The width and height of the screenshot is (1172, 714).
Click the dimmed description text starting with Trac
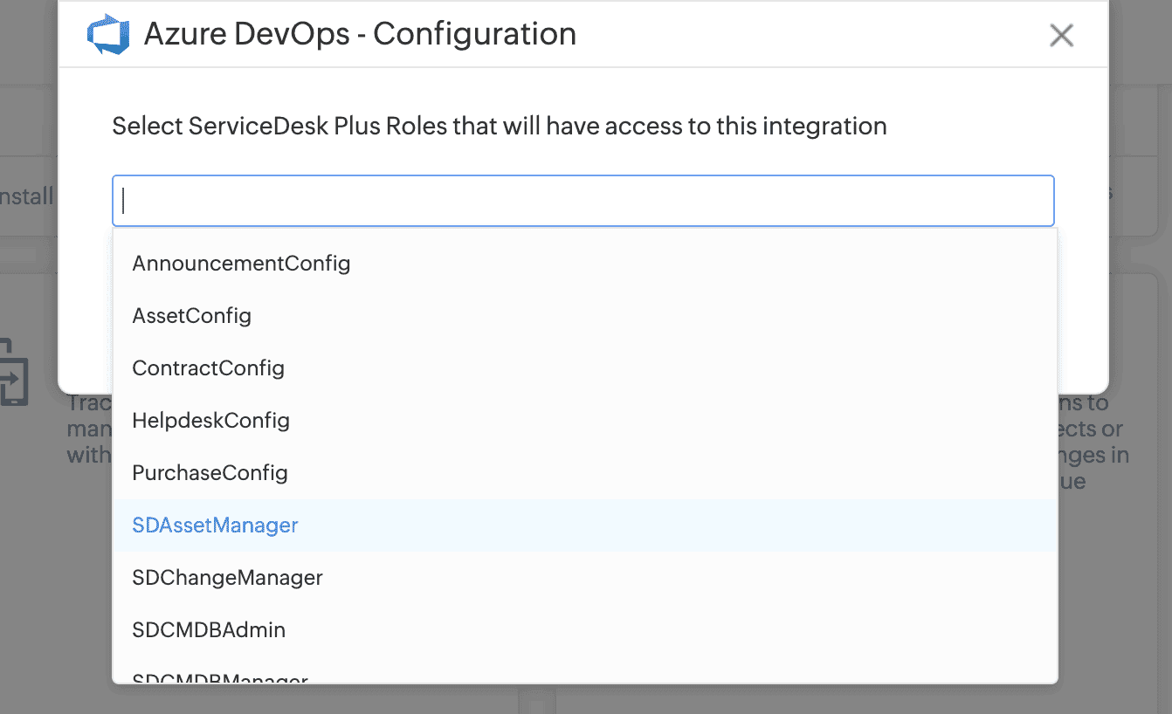point(87,429)
